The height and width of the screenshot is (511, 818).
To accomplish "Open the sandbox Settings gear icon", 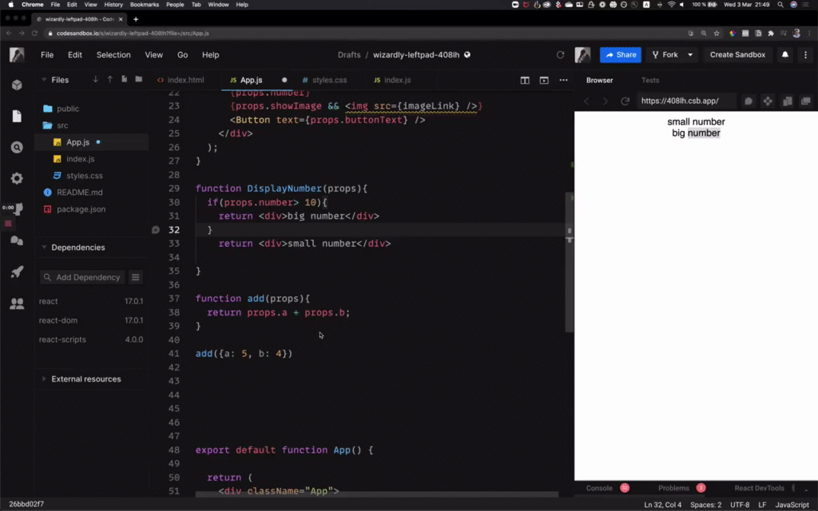I will click(17, 178).
